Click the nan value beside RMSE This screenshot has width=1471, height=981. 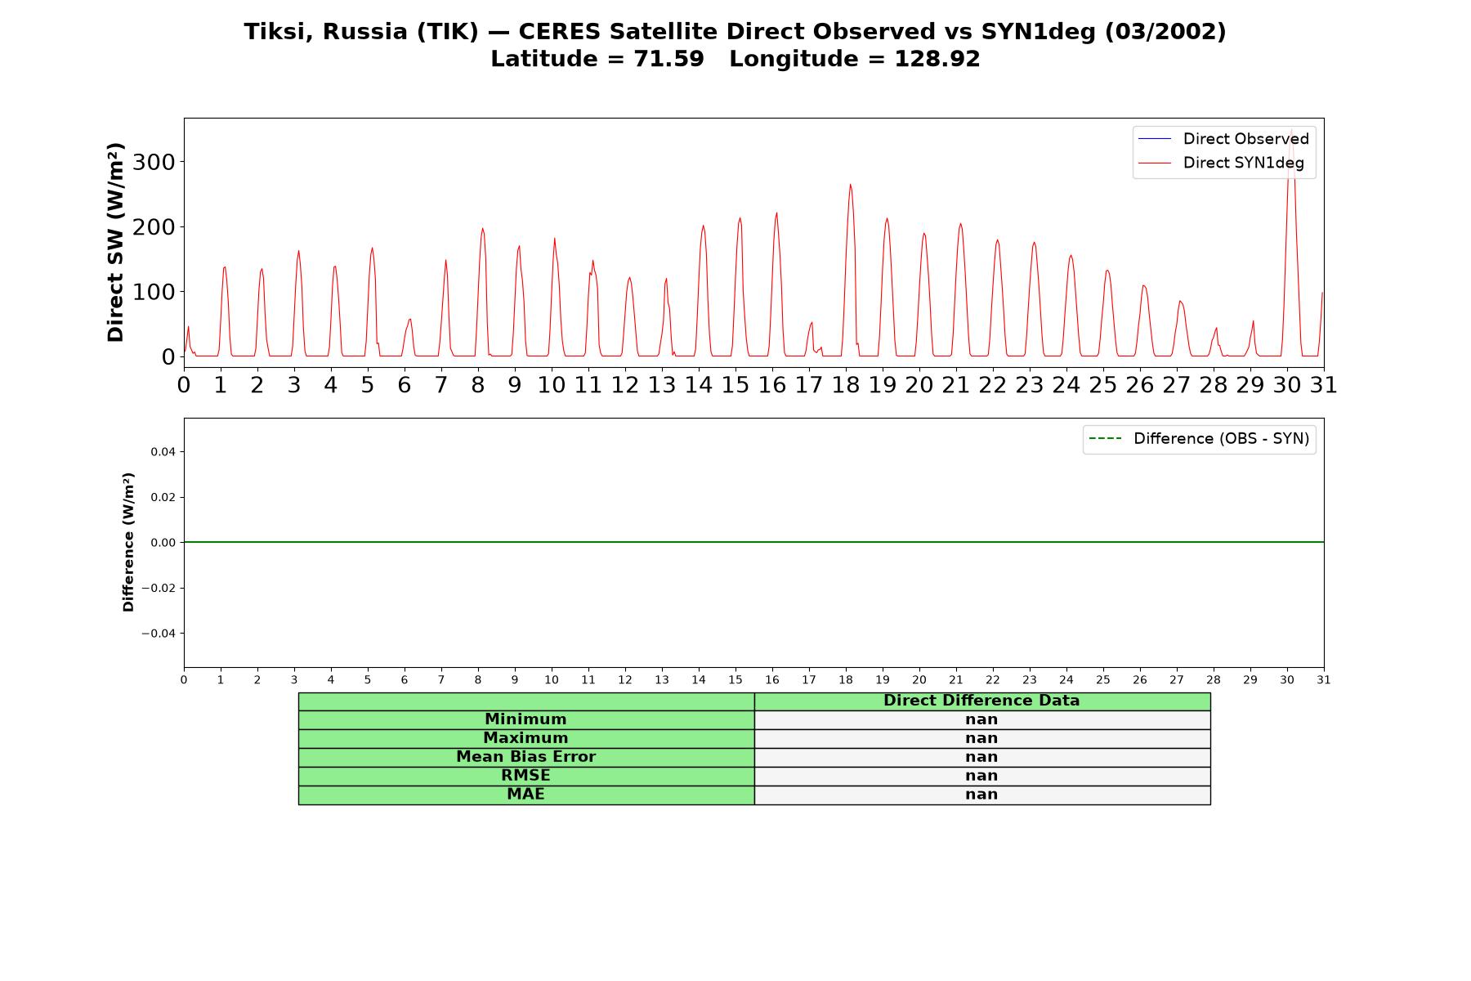pos(981,776)
